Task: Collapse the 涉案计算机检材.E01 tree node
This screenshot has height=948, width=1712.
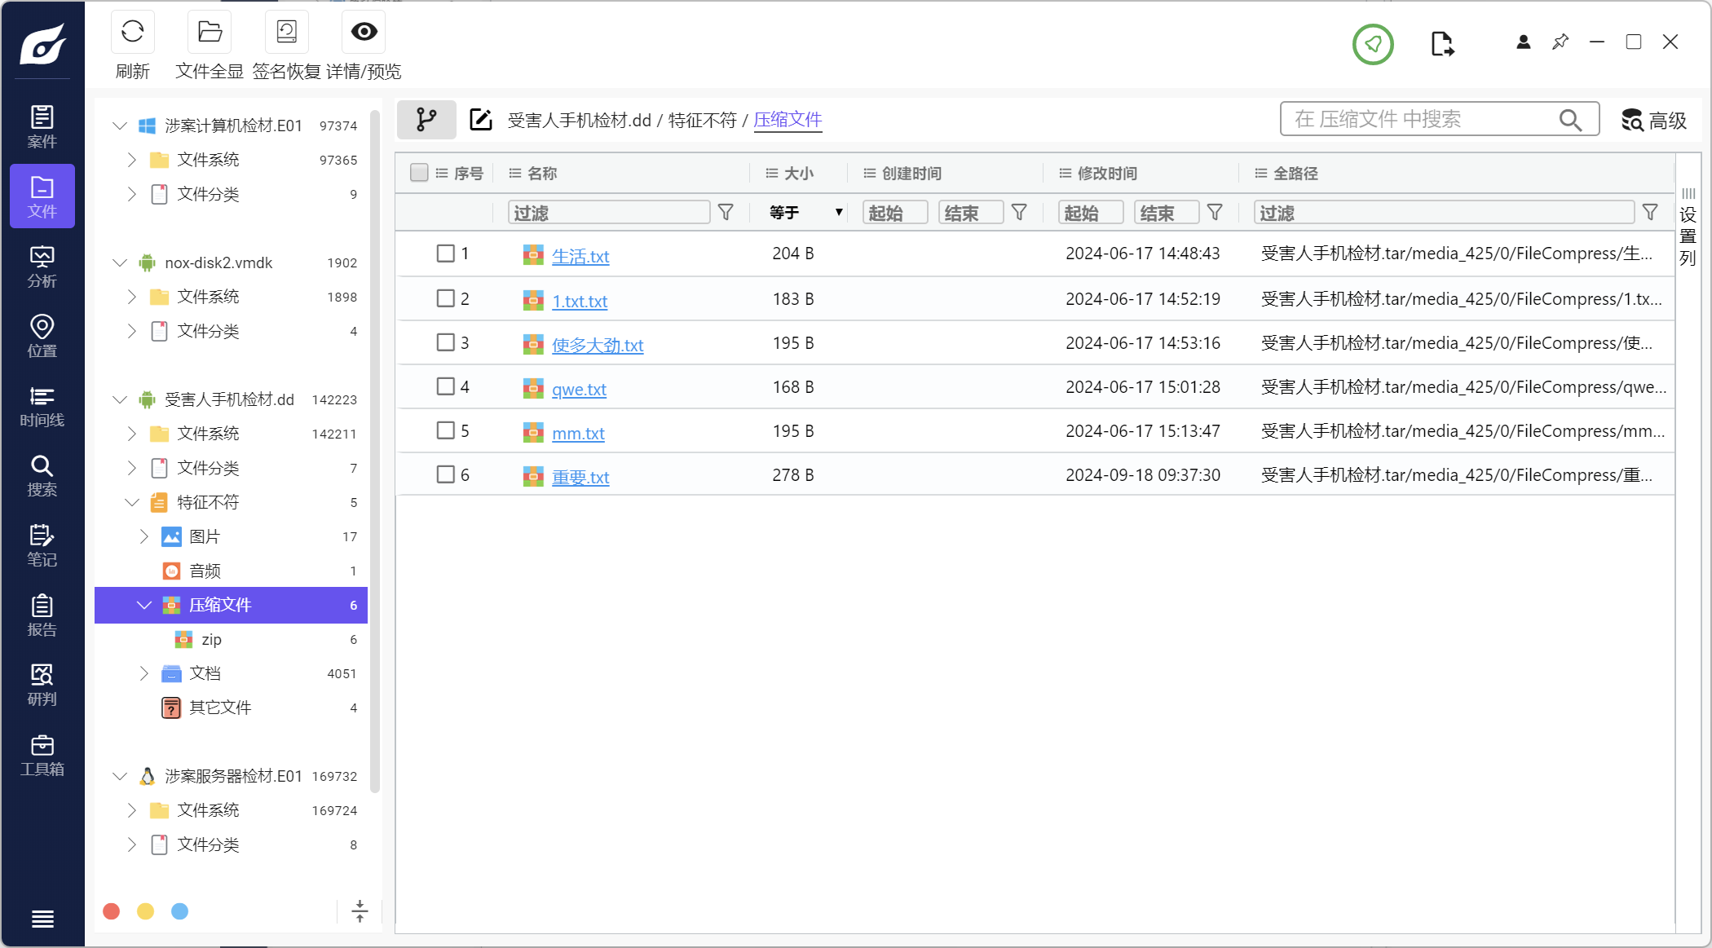Action: (x=120, y=126)
